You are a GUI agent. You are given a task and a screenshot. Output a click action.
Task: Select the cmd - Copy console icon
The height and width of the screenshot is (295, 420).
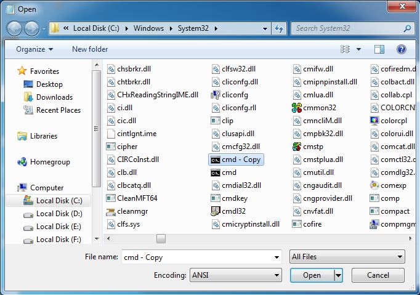click(x=216, y=160)
